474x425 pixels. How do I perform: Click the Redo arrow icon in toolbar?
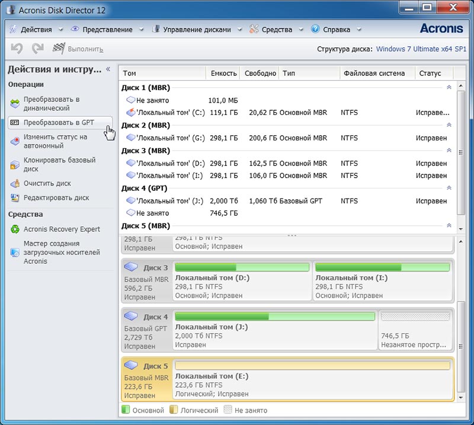pyautogui.click(x=38, y=49)
